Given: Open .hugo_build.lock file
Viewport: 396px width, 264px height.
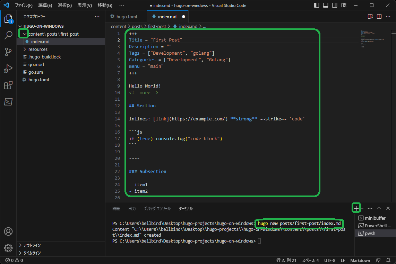Looking at the screenshot, I should coord(61,57).
